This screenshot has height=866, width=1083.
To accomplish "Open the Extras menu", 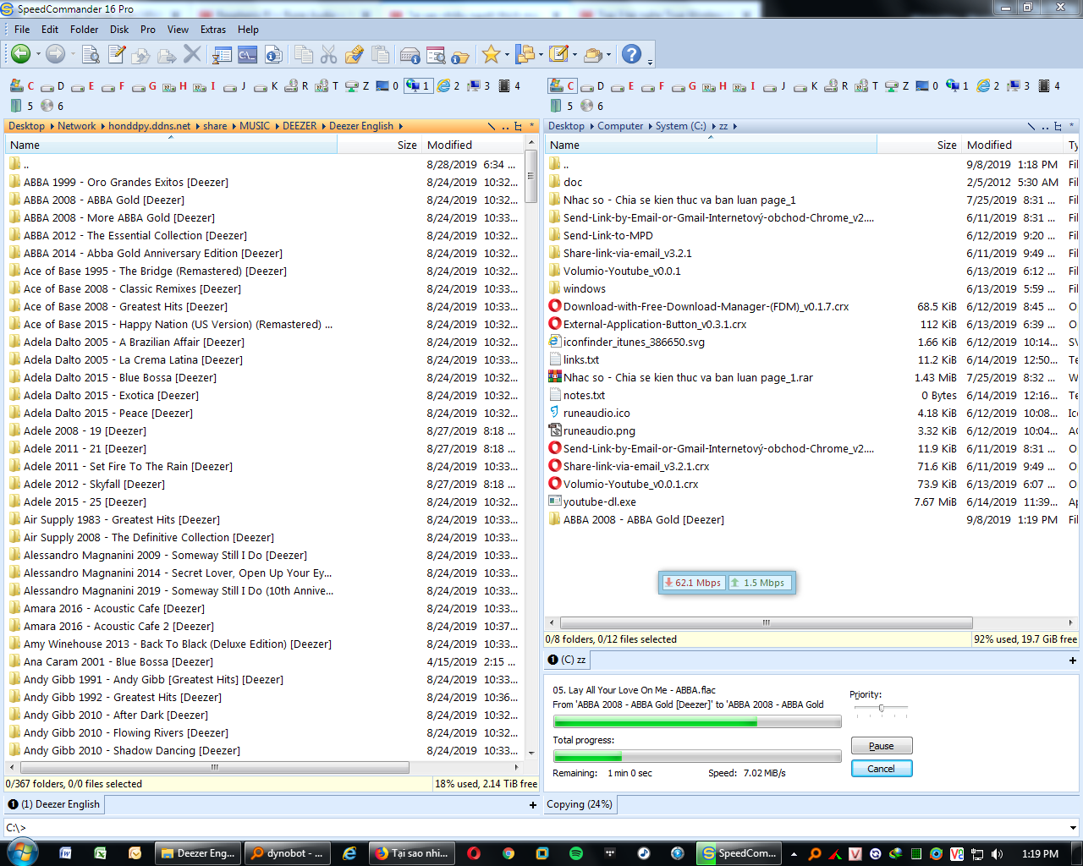I will tap(213, 29).
